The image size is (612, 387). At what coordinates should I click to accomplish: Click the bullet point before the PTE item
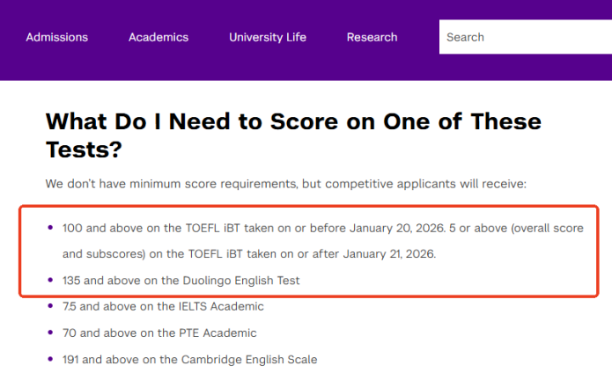49,332
